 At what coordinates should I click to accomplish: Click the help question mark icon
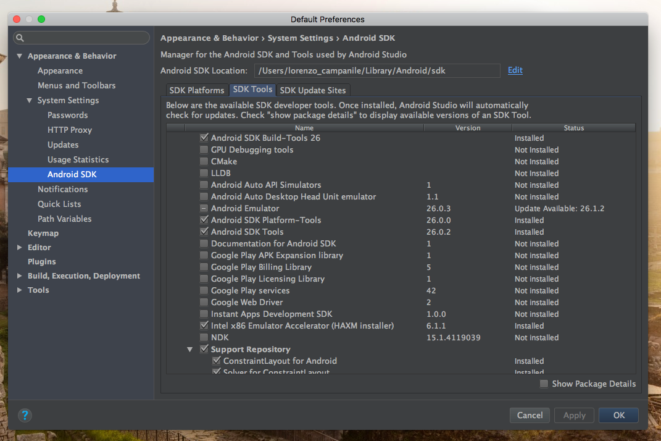[25, 415]
